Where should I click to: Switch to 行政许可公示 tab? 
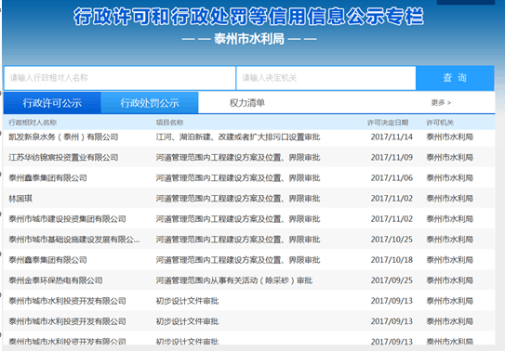click(x=52, y=103)
